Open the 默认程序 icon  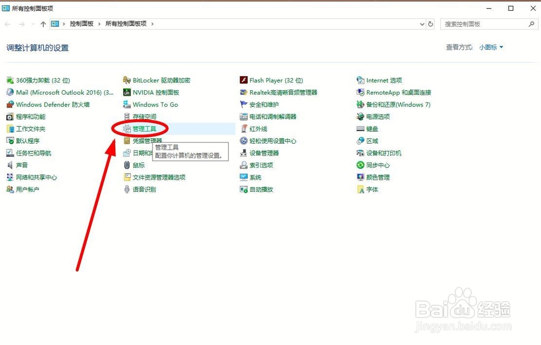click(10, 141)
